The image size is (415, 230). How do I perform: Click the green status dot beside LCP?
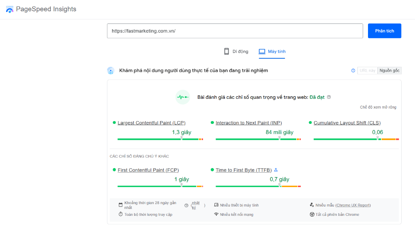pos(114,123)
